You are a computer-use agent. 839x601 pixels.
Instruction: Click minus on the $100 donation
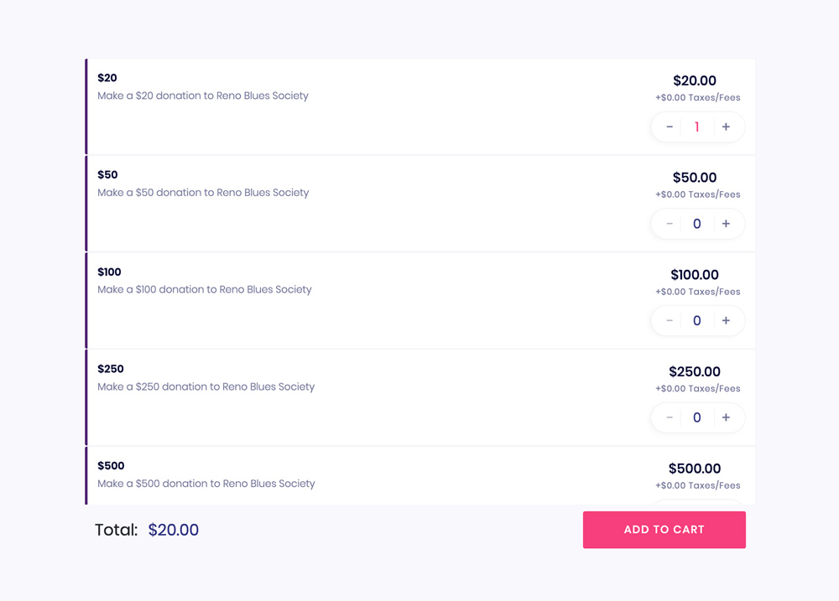(x=670, y=320)
